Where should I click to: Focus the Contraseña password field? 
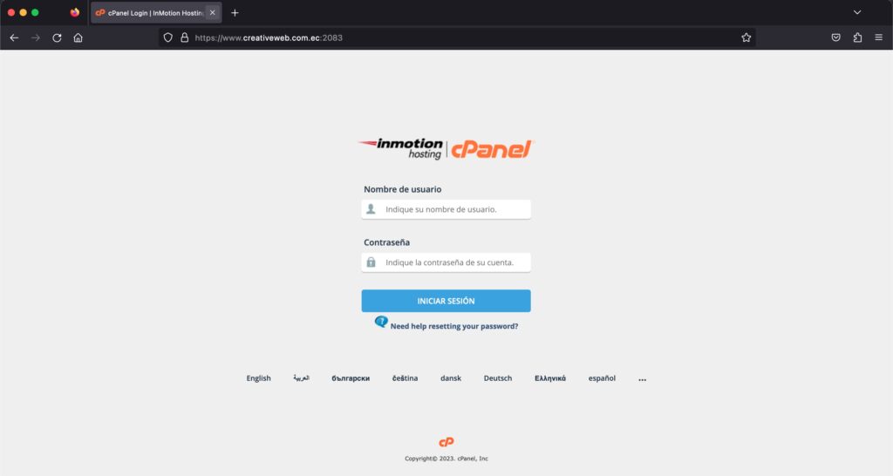point(446,262)
